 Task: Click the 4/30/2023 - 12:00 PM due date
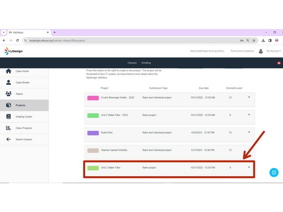click(203, 133)
